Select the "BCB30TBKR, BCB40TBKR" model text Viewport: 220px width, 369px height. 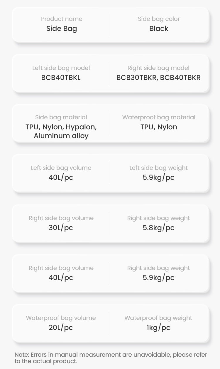click(x=158, y=78)
